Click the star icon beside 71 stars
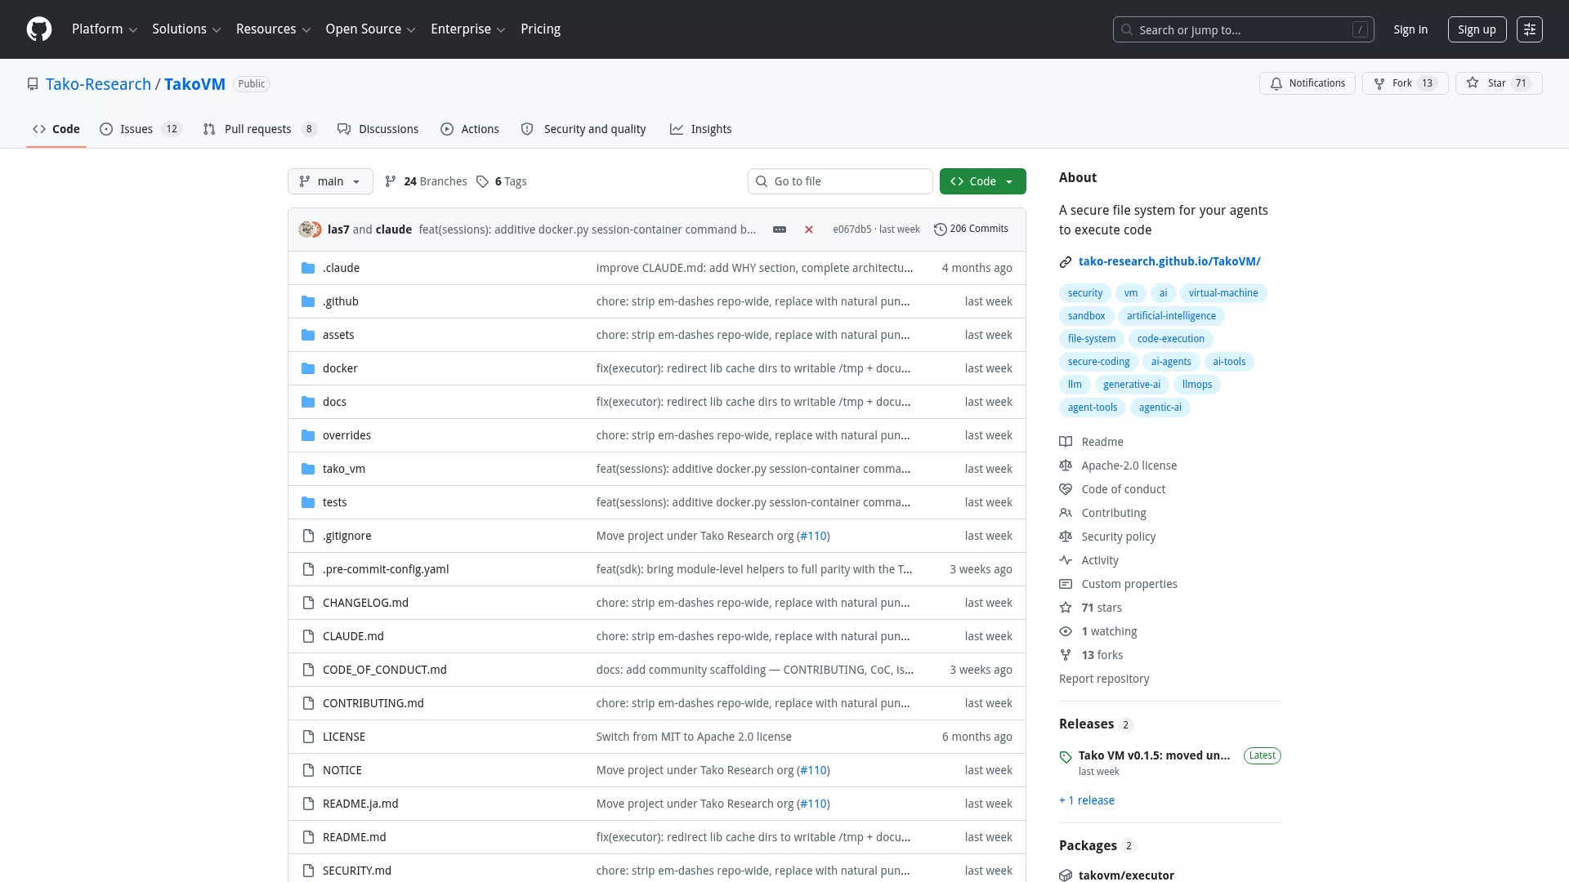1569x882 pixels. pos(1066,608)
